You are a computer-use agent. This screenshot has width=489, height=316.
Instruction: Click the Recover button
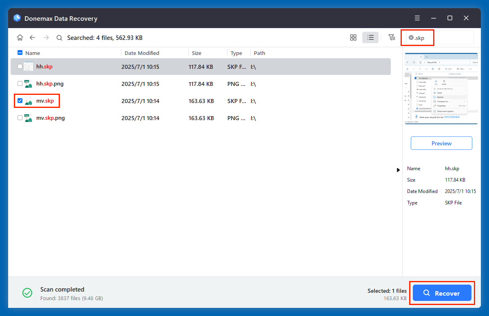pyautogui.click(x=442, y=293)
